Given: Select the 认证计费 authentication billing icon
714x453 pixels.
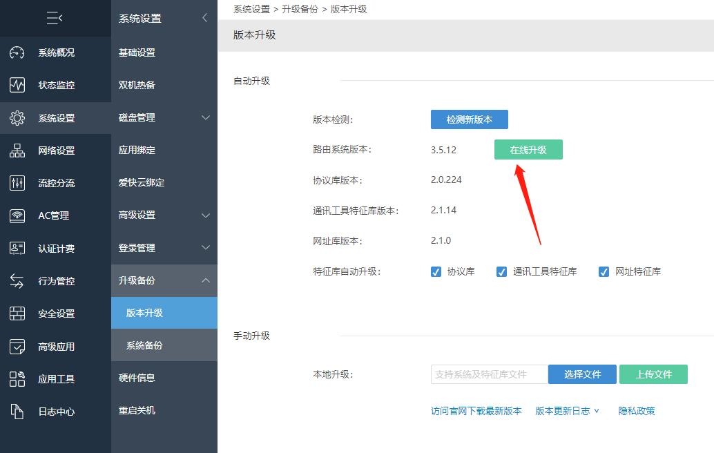Looking at the screenshot, I should point(17,248).
